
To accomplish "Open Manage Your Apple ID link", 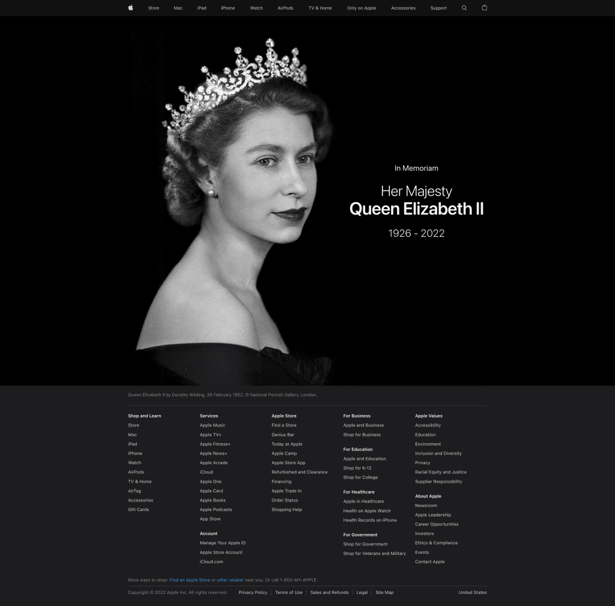I will click(x=223, y=543).
